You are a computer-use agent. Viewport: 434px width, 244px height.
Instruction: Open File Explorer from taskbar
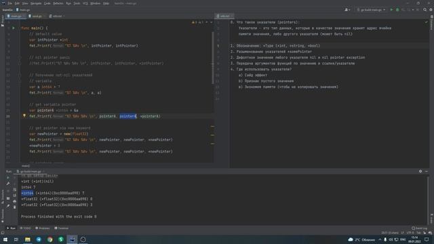click(28, 239)
